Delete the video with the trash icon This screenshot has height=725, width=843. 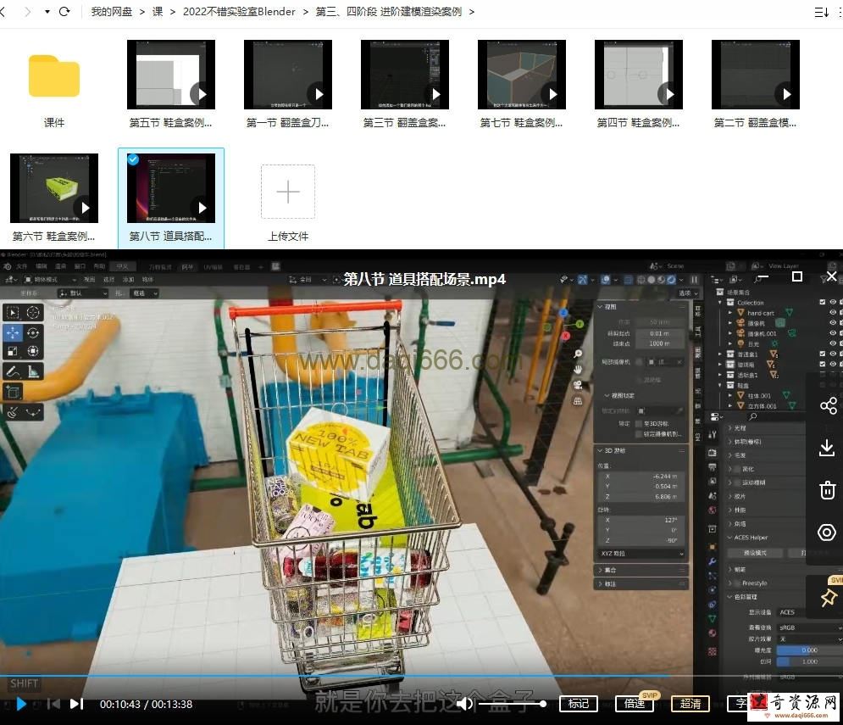point(828,490)
